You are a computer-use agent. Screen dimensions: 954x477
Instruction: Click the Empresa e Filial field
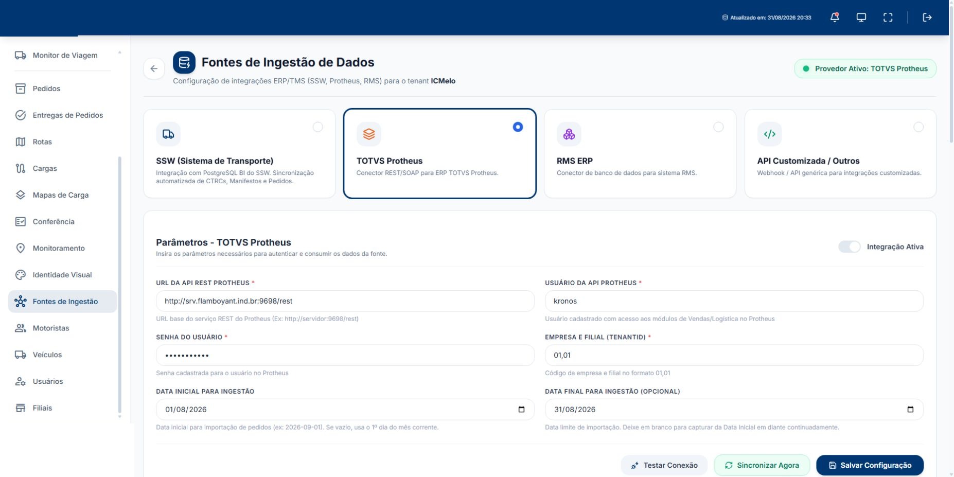(x=734, y=356)
